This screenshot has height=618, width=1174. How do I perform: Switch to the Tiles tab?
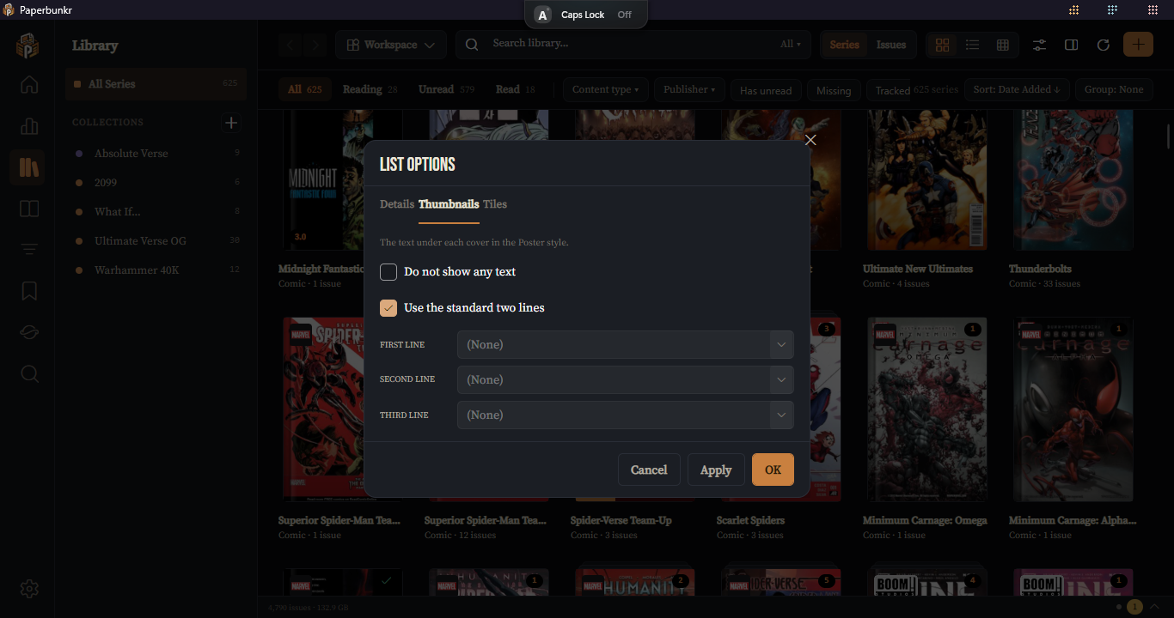pyautogui.click(x=495, y=204)
